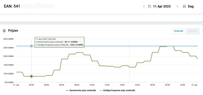
Task: Click the 50 €/MWh axis label
Action: pos(9,82)
